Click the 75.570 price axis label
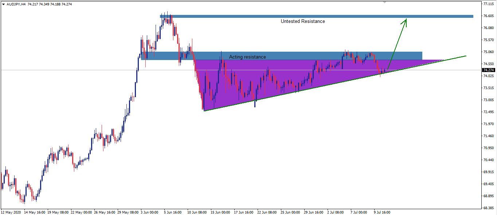The height and width of the screenshot is (215, 497). tap(488, 40)
